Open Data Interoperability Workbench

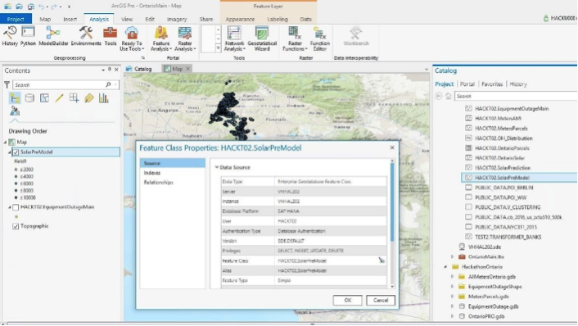pyautogui.click(x=356, y=36)
